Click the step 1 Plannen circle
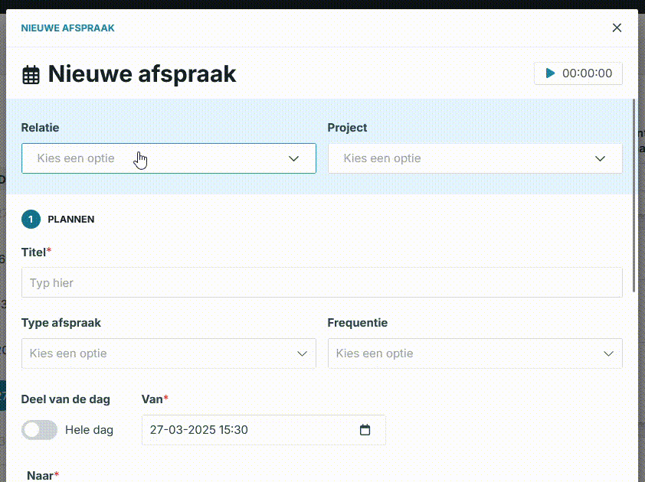Viewport: 645px width, 482px height. 31,219
